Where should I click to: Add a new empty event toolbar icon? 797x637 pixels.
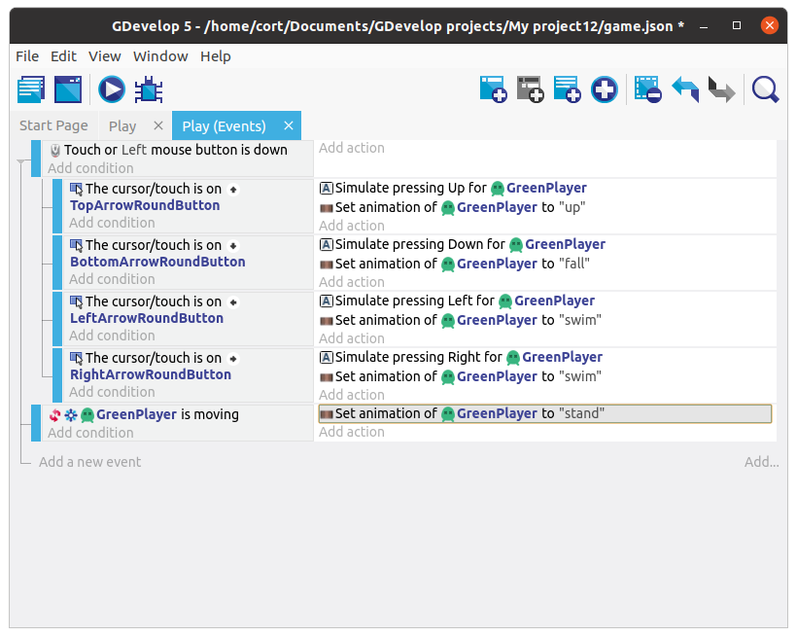[493, 89]
